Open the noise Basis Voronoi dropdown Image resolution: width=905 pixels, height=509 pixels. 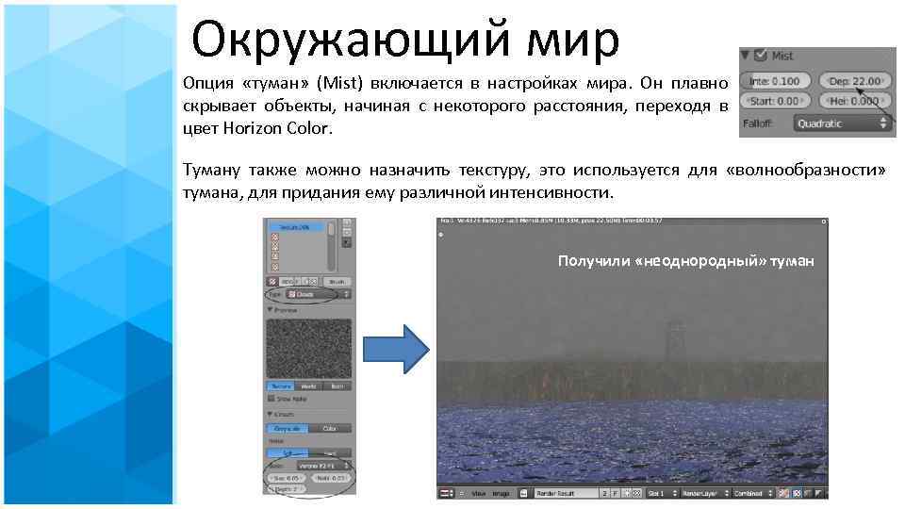324,466
